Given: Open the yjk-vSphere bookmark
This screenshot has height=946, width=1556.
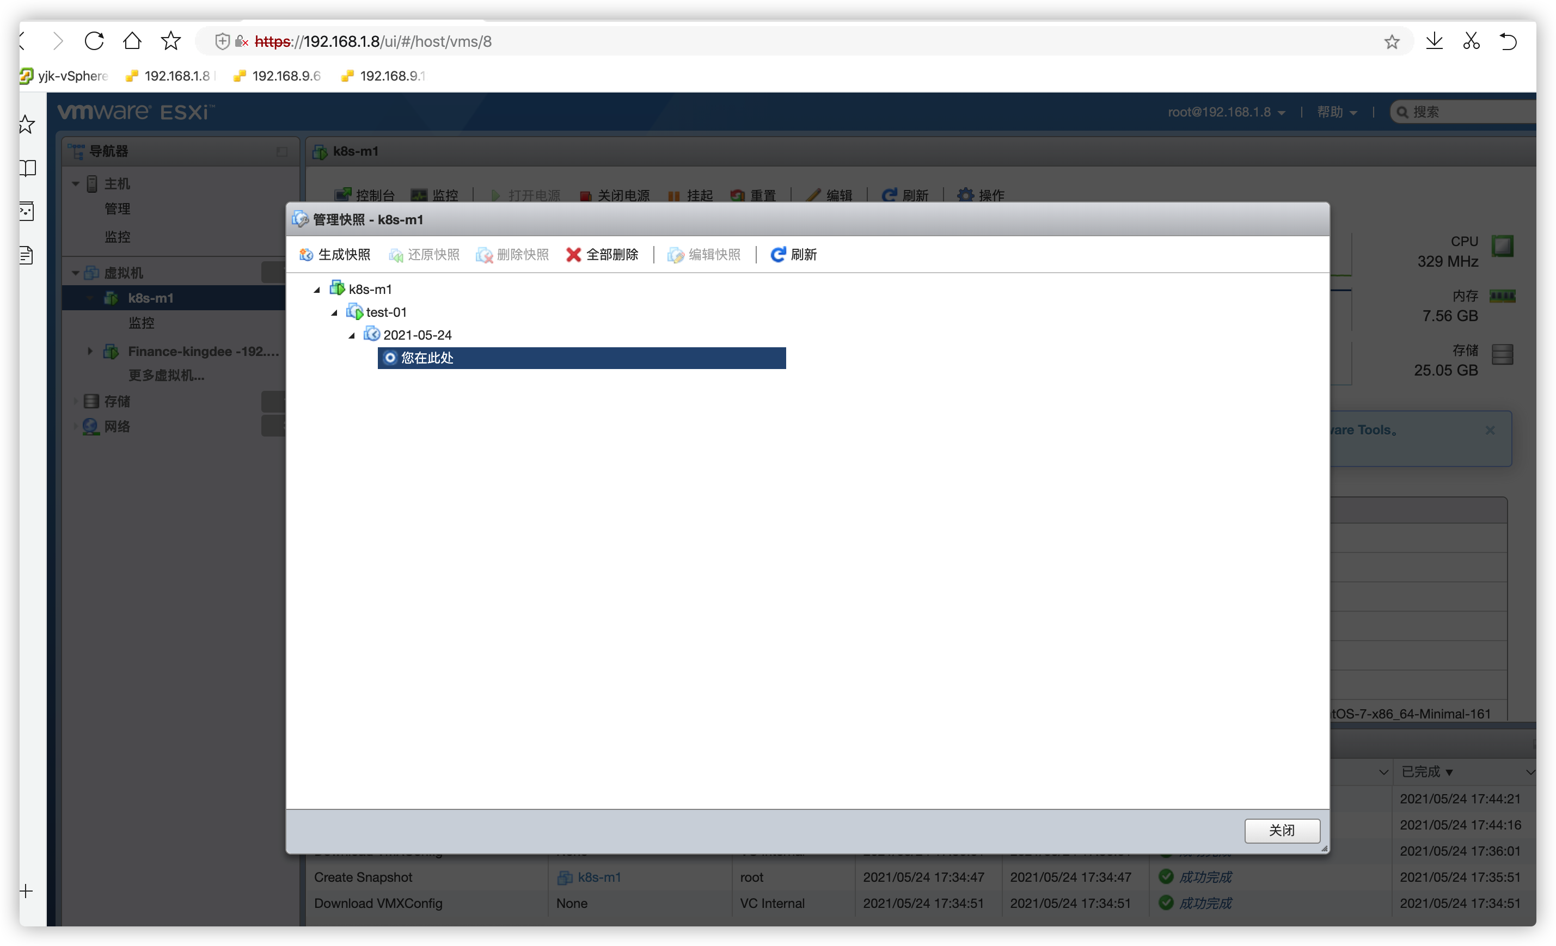Looking at the screenshot, I should pos(72,76).
